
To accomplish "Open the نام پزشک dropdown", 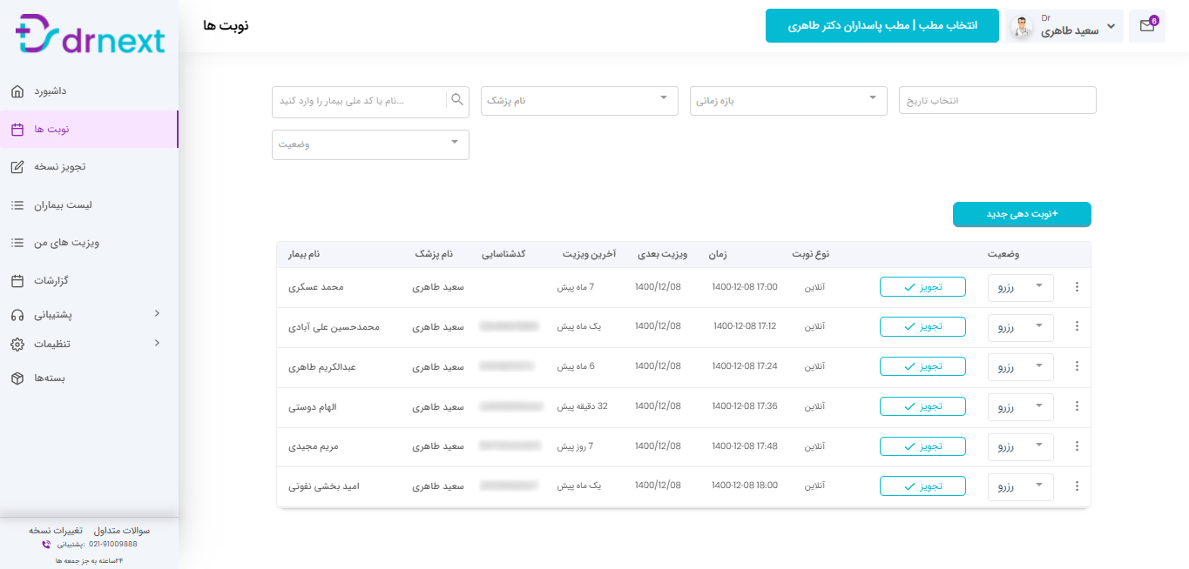I will tap(579, 100).
